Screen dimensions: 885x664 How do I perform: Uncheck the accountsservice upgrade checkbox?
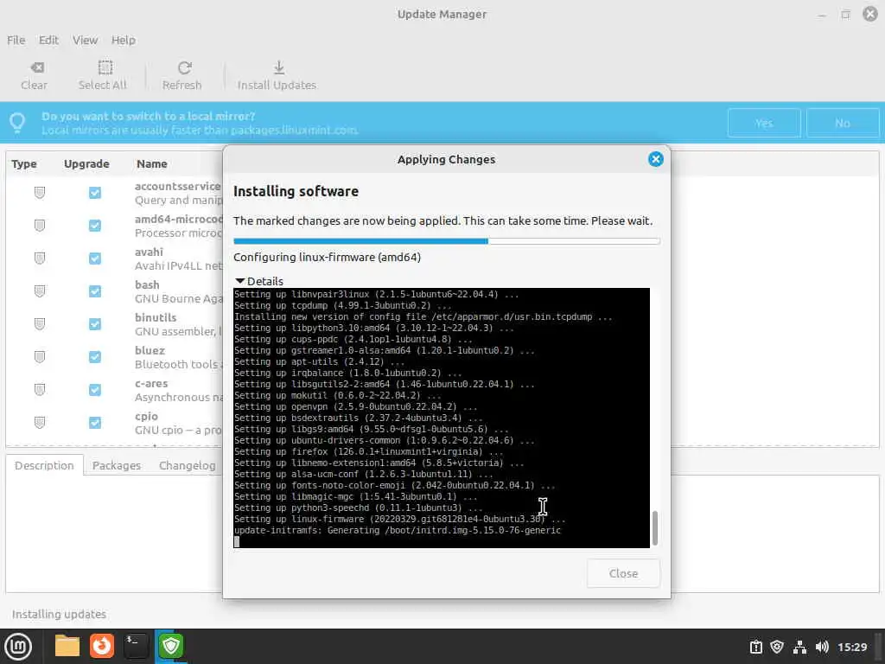[95, 193]
